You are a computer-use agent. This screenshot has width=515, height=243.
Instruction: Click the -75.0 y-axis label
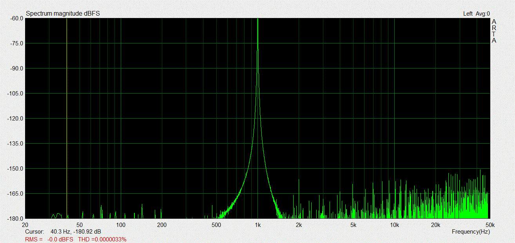16,43
